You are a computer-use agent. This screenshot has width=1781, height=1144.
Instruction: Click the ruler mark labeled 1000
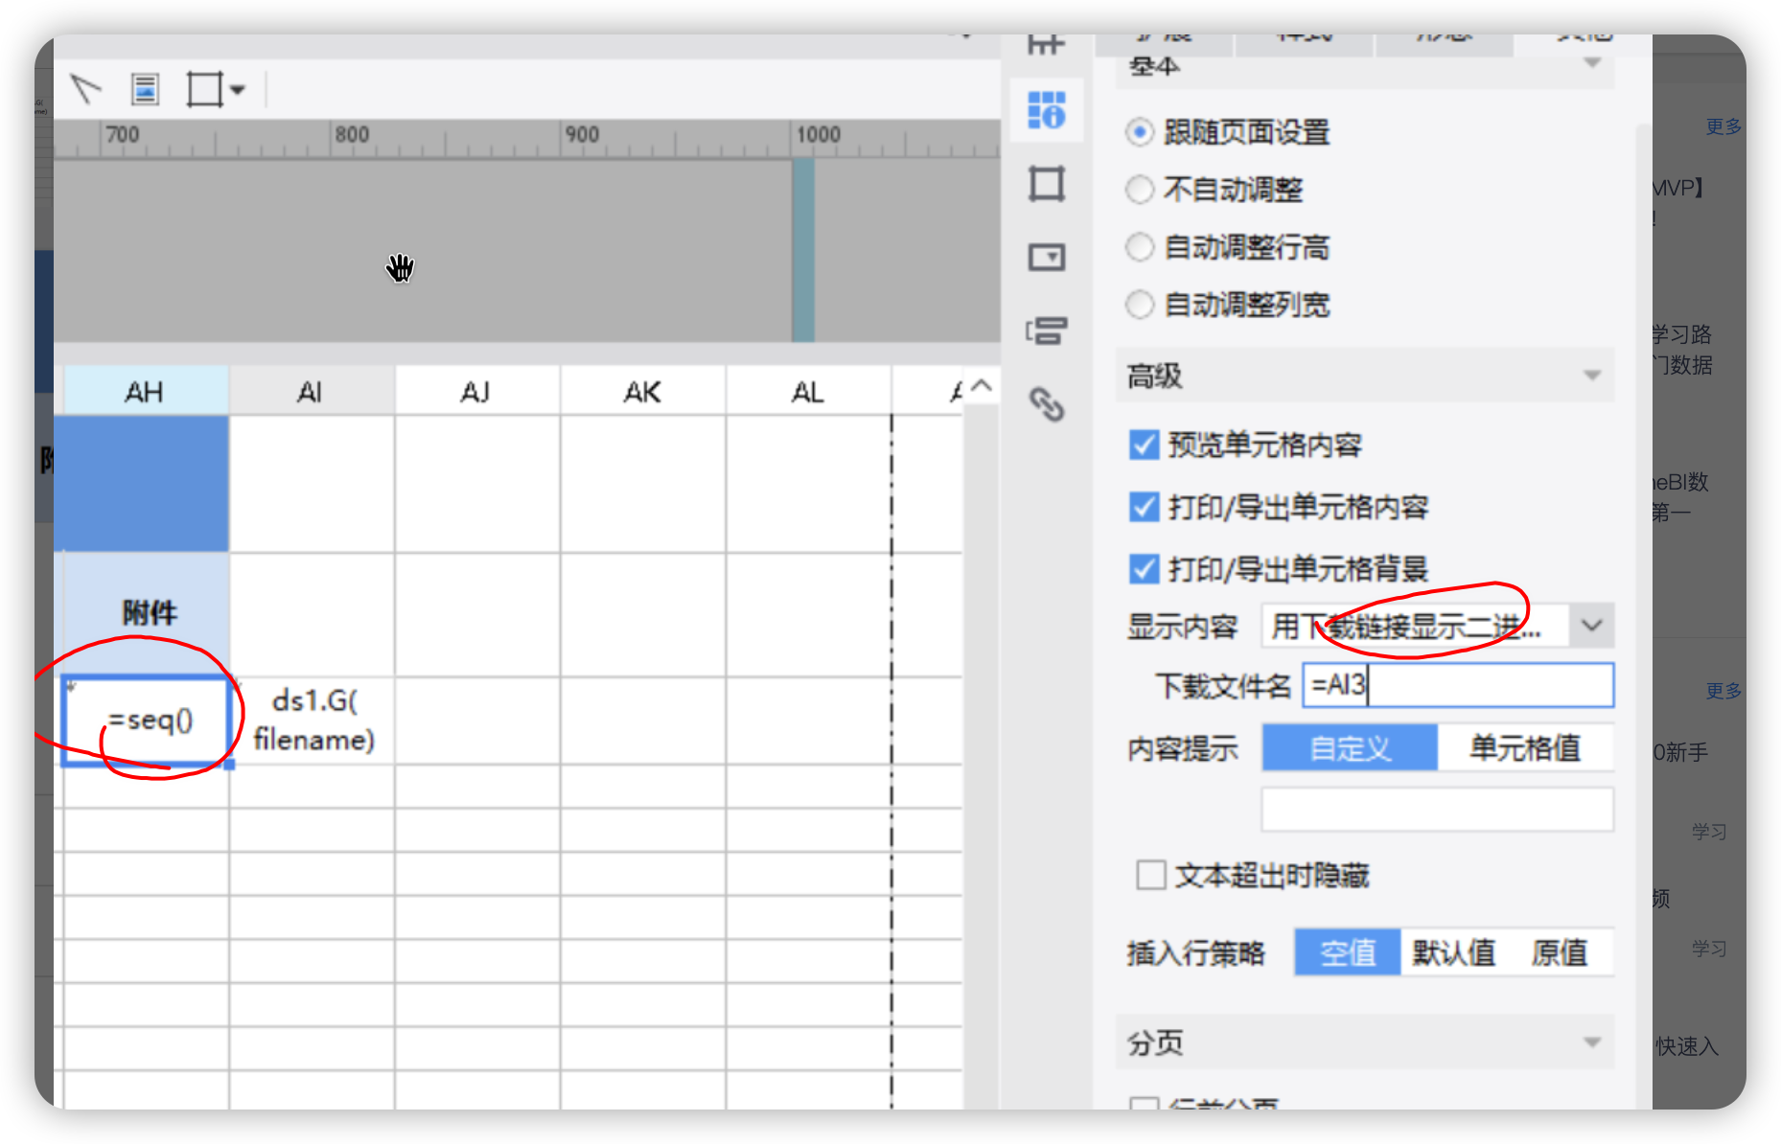(819, 134)
